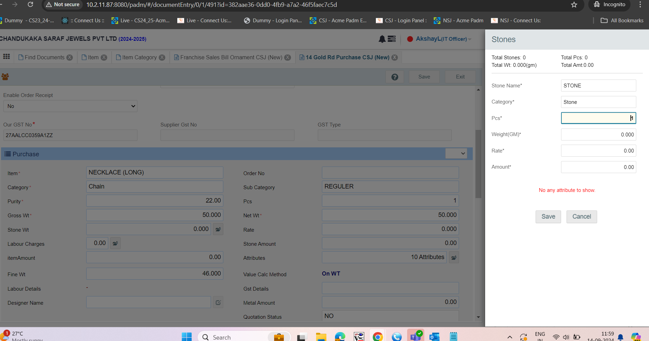Click the Our GST No field
This screenshot has width=649, height=341.
point(70,135)
